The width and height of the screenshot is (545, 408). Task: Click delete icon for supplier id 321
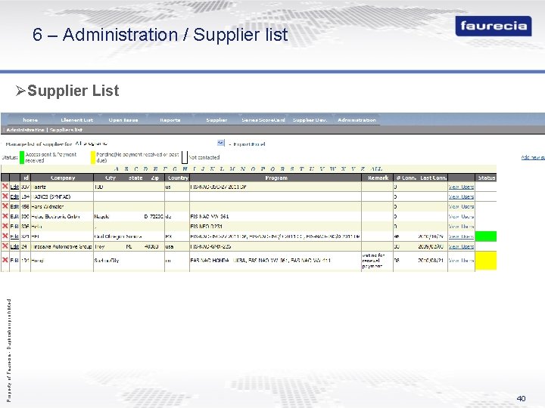[5, 236]
